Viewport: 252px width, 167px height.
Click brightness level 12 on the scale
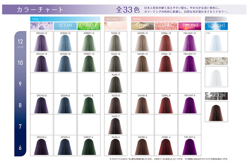pos(20,41)
